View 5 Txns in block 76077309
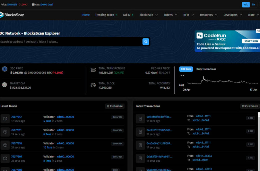260x171 pixels. 47,161
